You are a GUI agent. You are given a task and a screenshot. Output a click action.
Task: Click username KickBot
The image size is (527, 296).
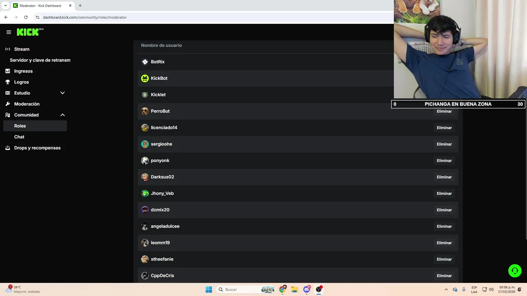click(x=159, y=78)
